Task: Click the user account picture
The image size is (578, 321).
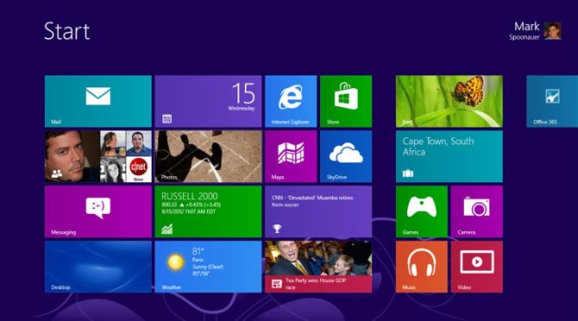Action: point(553,31)
